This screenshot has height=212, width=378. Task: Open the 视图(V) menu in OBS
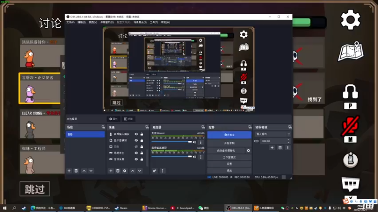93,22
